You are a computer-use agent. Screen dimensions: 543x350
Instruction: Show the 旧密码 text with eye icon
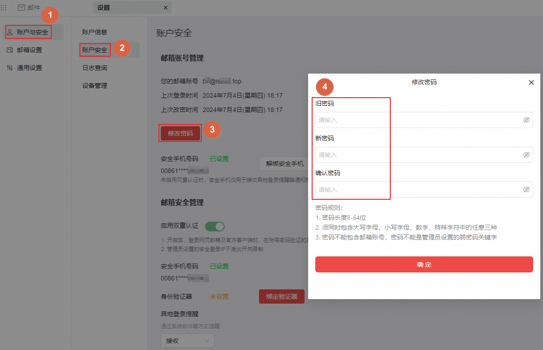pyautogui.click(x=526, y=119)
